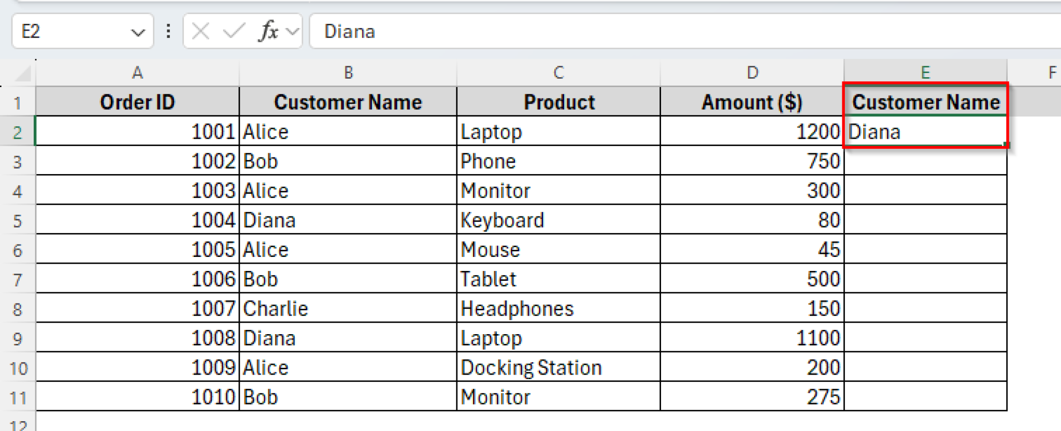Click the Enter checkmark icon in formula bar
1061x431 pixels.
(x=234, y=31)
